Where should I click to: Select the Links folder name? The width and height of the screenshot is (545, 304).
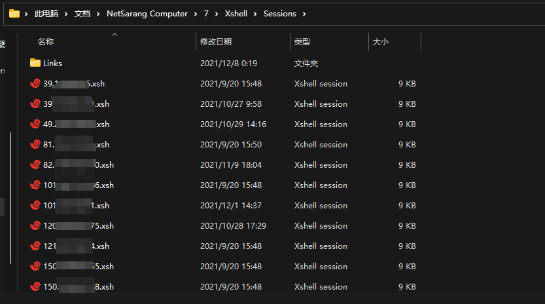tap(53, 64)
